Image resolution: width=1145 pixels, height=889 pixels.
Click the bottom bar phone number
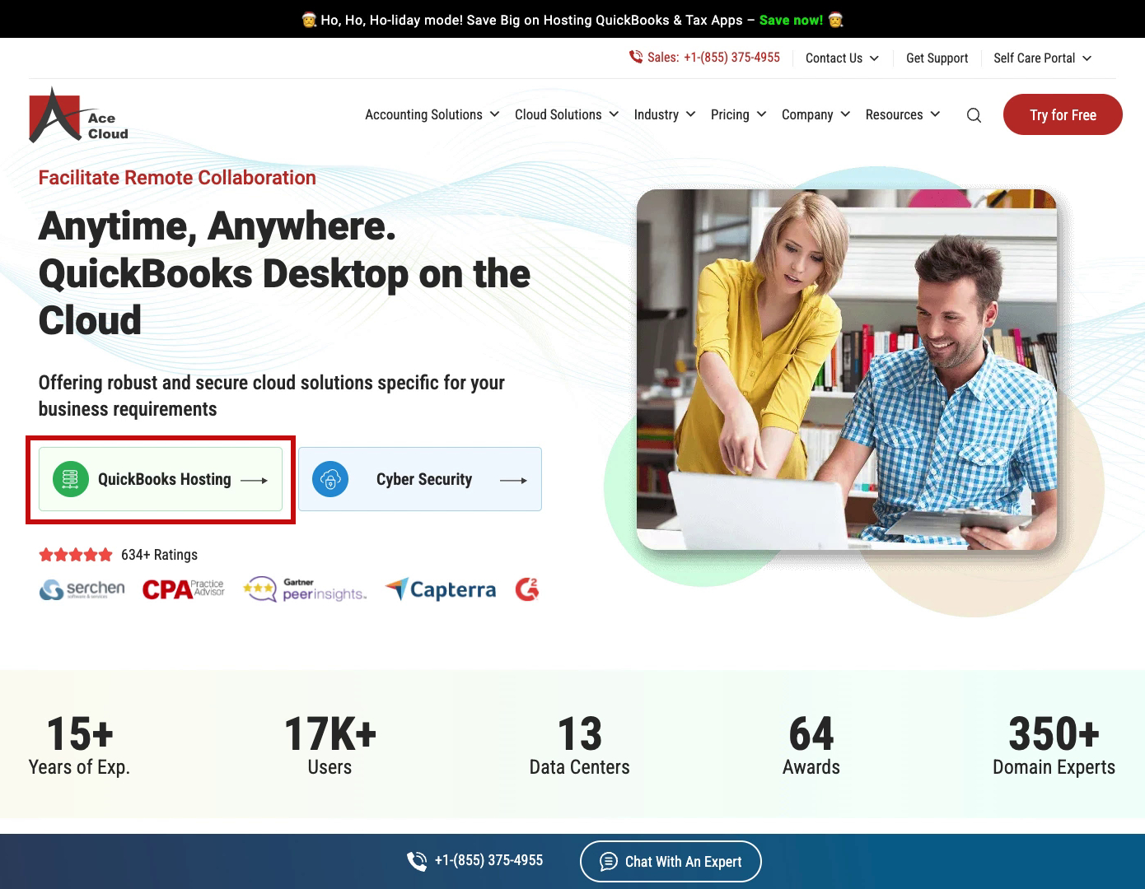[x=488, y=860]
